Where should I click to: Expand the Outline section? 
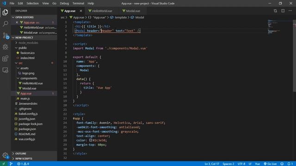click(x=34, y=154)
